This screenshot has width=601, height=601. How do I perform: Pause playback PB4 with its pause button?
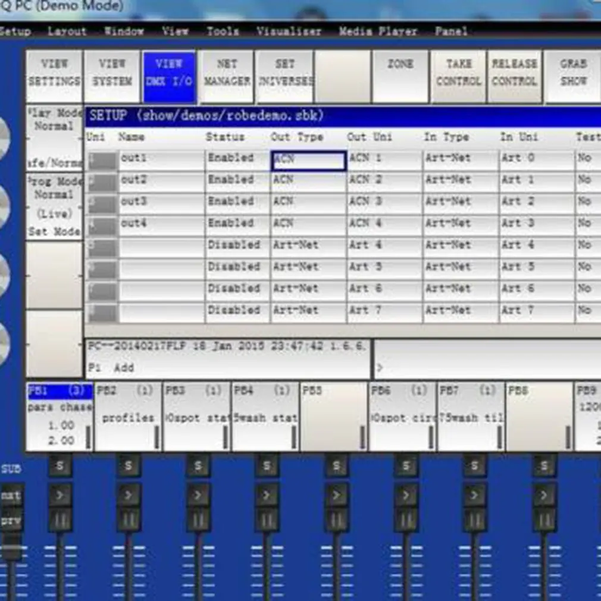267,521
